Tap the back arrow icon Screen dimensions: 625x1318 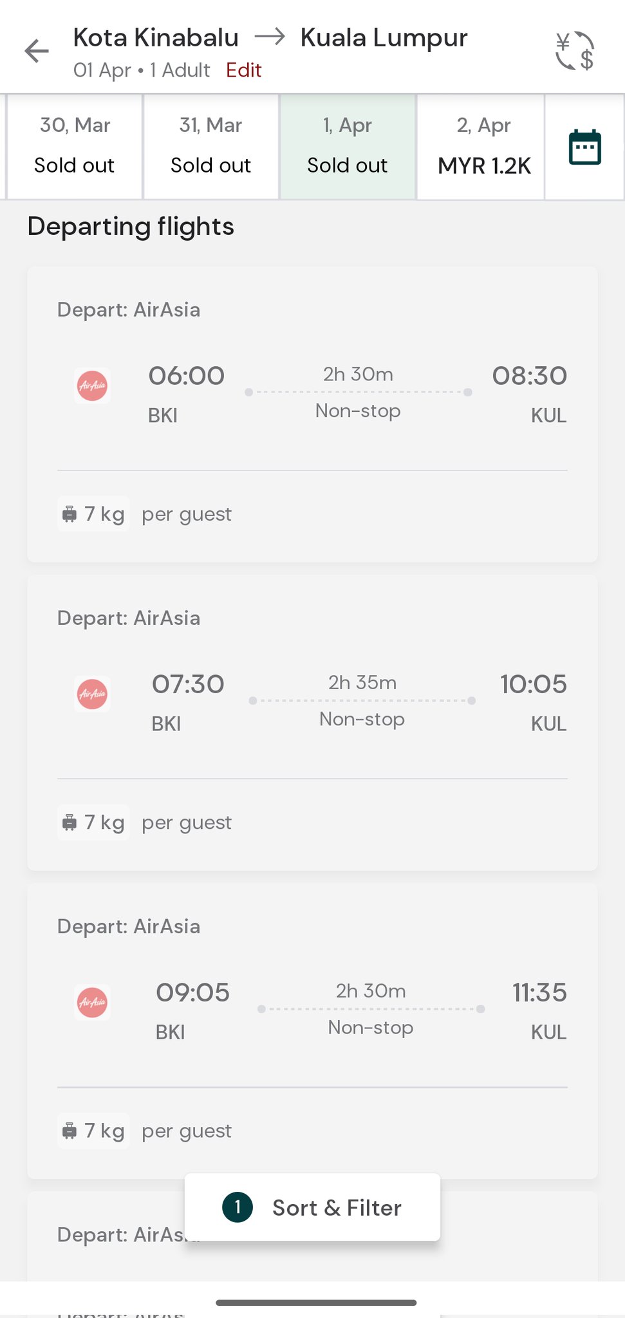tap(37, 51)
